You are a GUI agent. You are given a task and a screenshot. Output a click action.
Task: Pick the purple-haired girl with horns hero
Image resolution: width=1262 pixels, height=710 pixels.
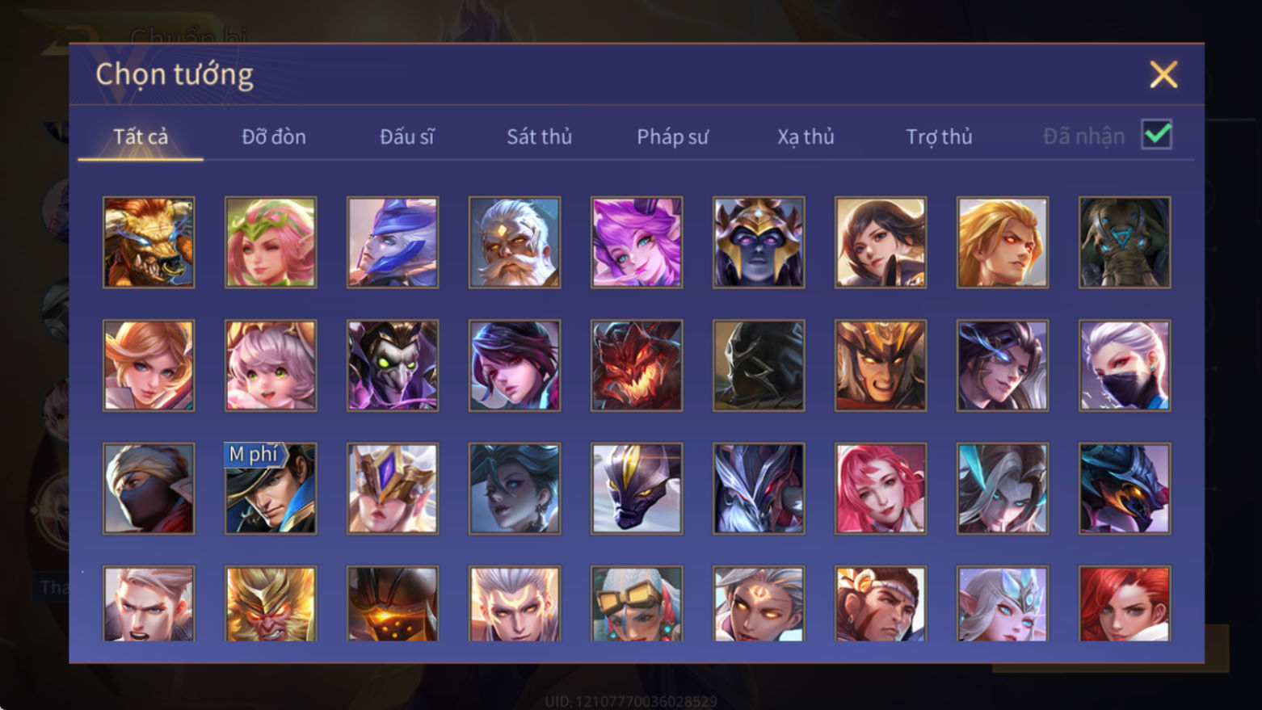point(637,242)
